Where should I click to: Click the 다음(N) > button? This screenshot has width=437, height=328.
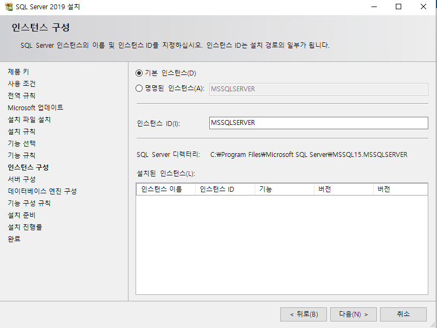click(354, 314)
